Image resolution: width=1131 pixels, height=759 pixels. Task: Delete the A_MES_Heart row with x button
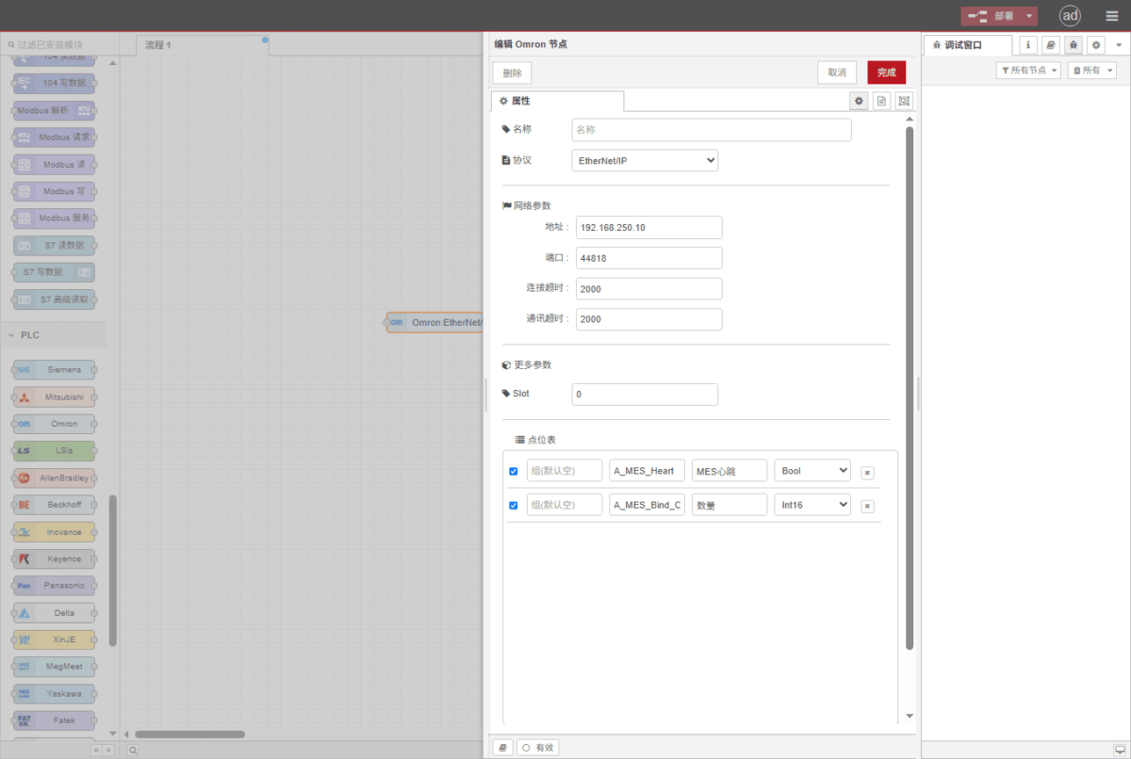point(867,473)
